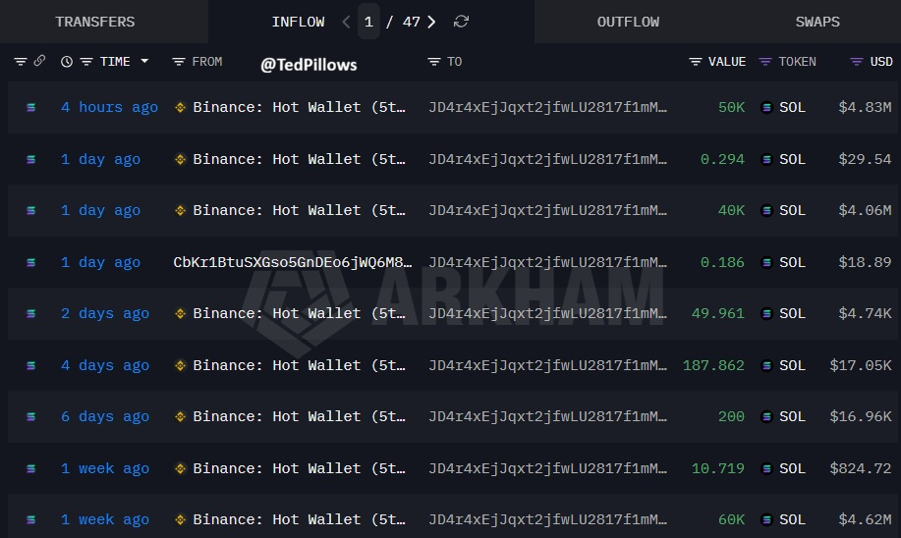Click the '60K' value cell
The width and height of the screenshot is (901, 538).
[731, 519]
